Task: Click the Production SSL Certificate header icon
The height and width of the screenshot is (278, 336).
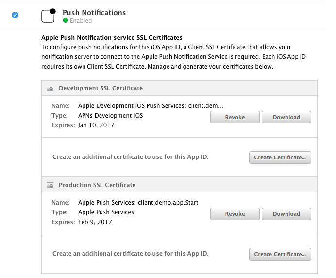Action: (x=50, y=185)
